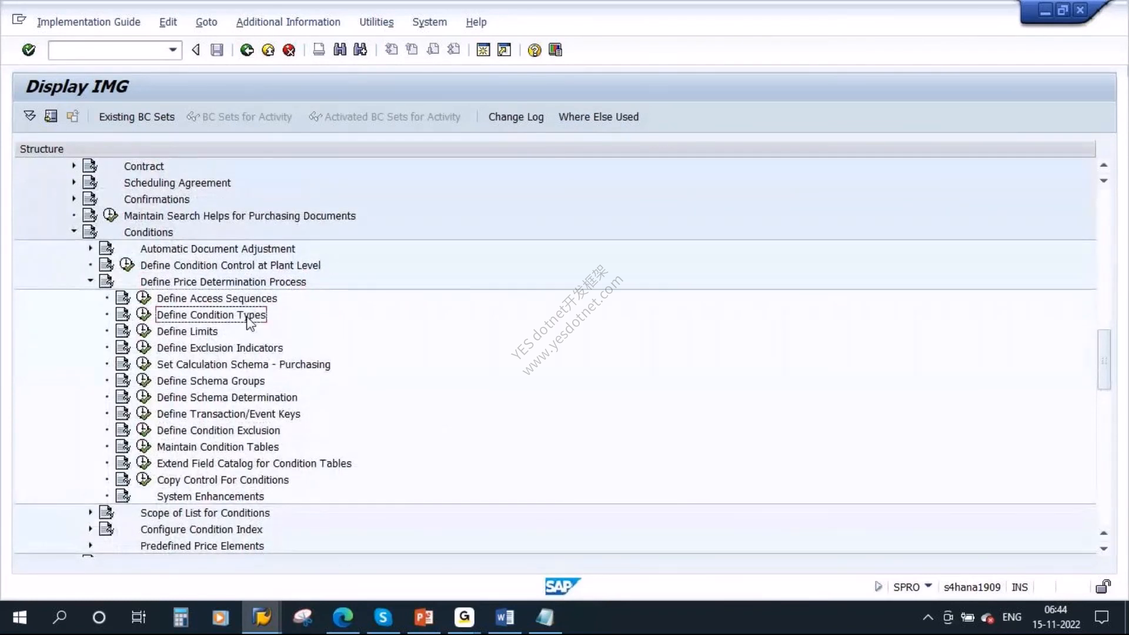Open the SPRO status bar dropdown
The height and width of the screenshot is (635, 1129).
tap(928, 586)
